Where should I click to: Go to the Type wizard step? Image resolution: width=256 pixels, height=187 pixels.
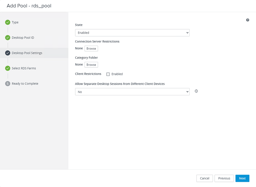[15, 22]
